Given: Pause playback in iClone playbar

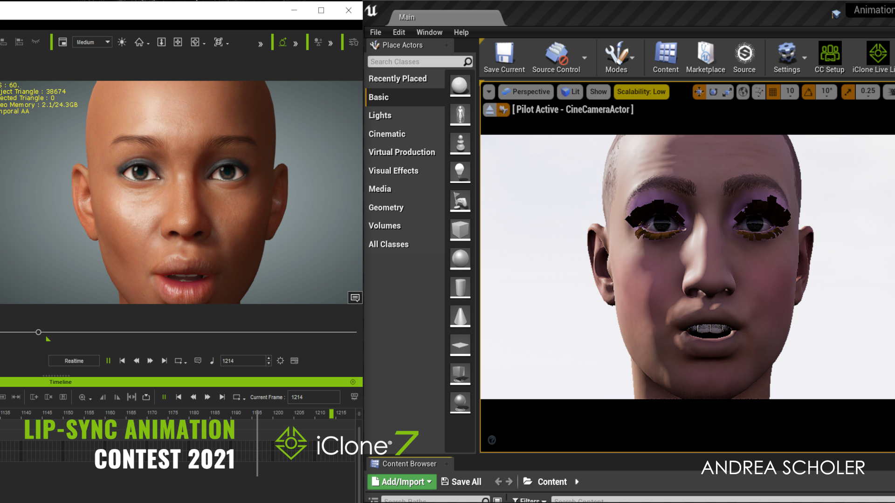Looking at the screenshot, I should [x=108, y=360].
